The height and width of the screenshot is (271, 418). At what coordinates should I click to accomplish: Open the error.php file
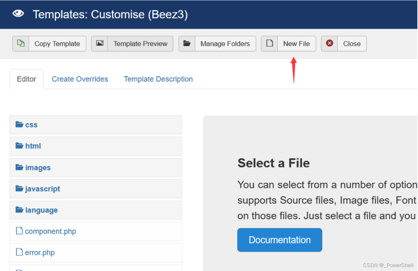(96, 253)
